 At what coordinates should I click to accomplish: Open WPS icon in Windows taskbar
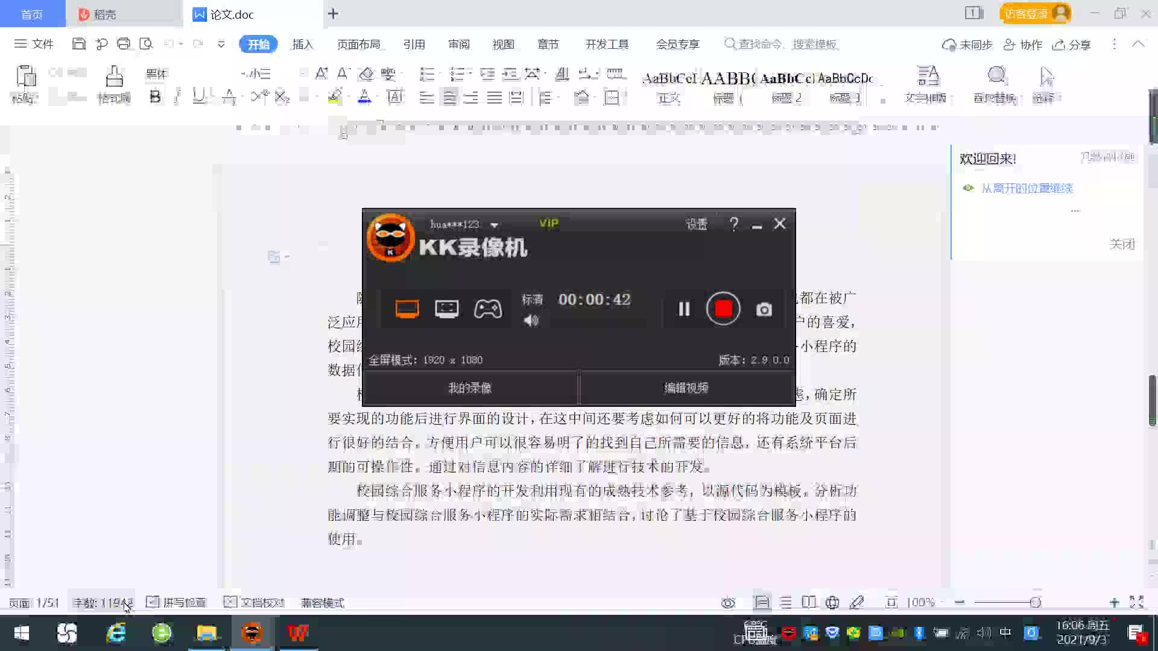coord(297,633)
